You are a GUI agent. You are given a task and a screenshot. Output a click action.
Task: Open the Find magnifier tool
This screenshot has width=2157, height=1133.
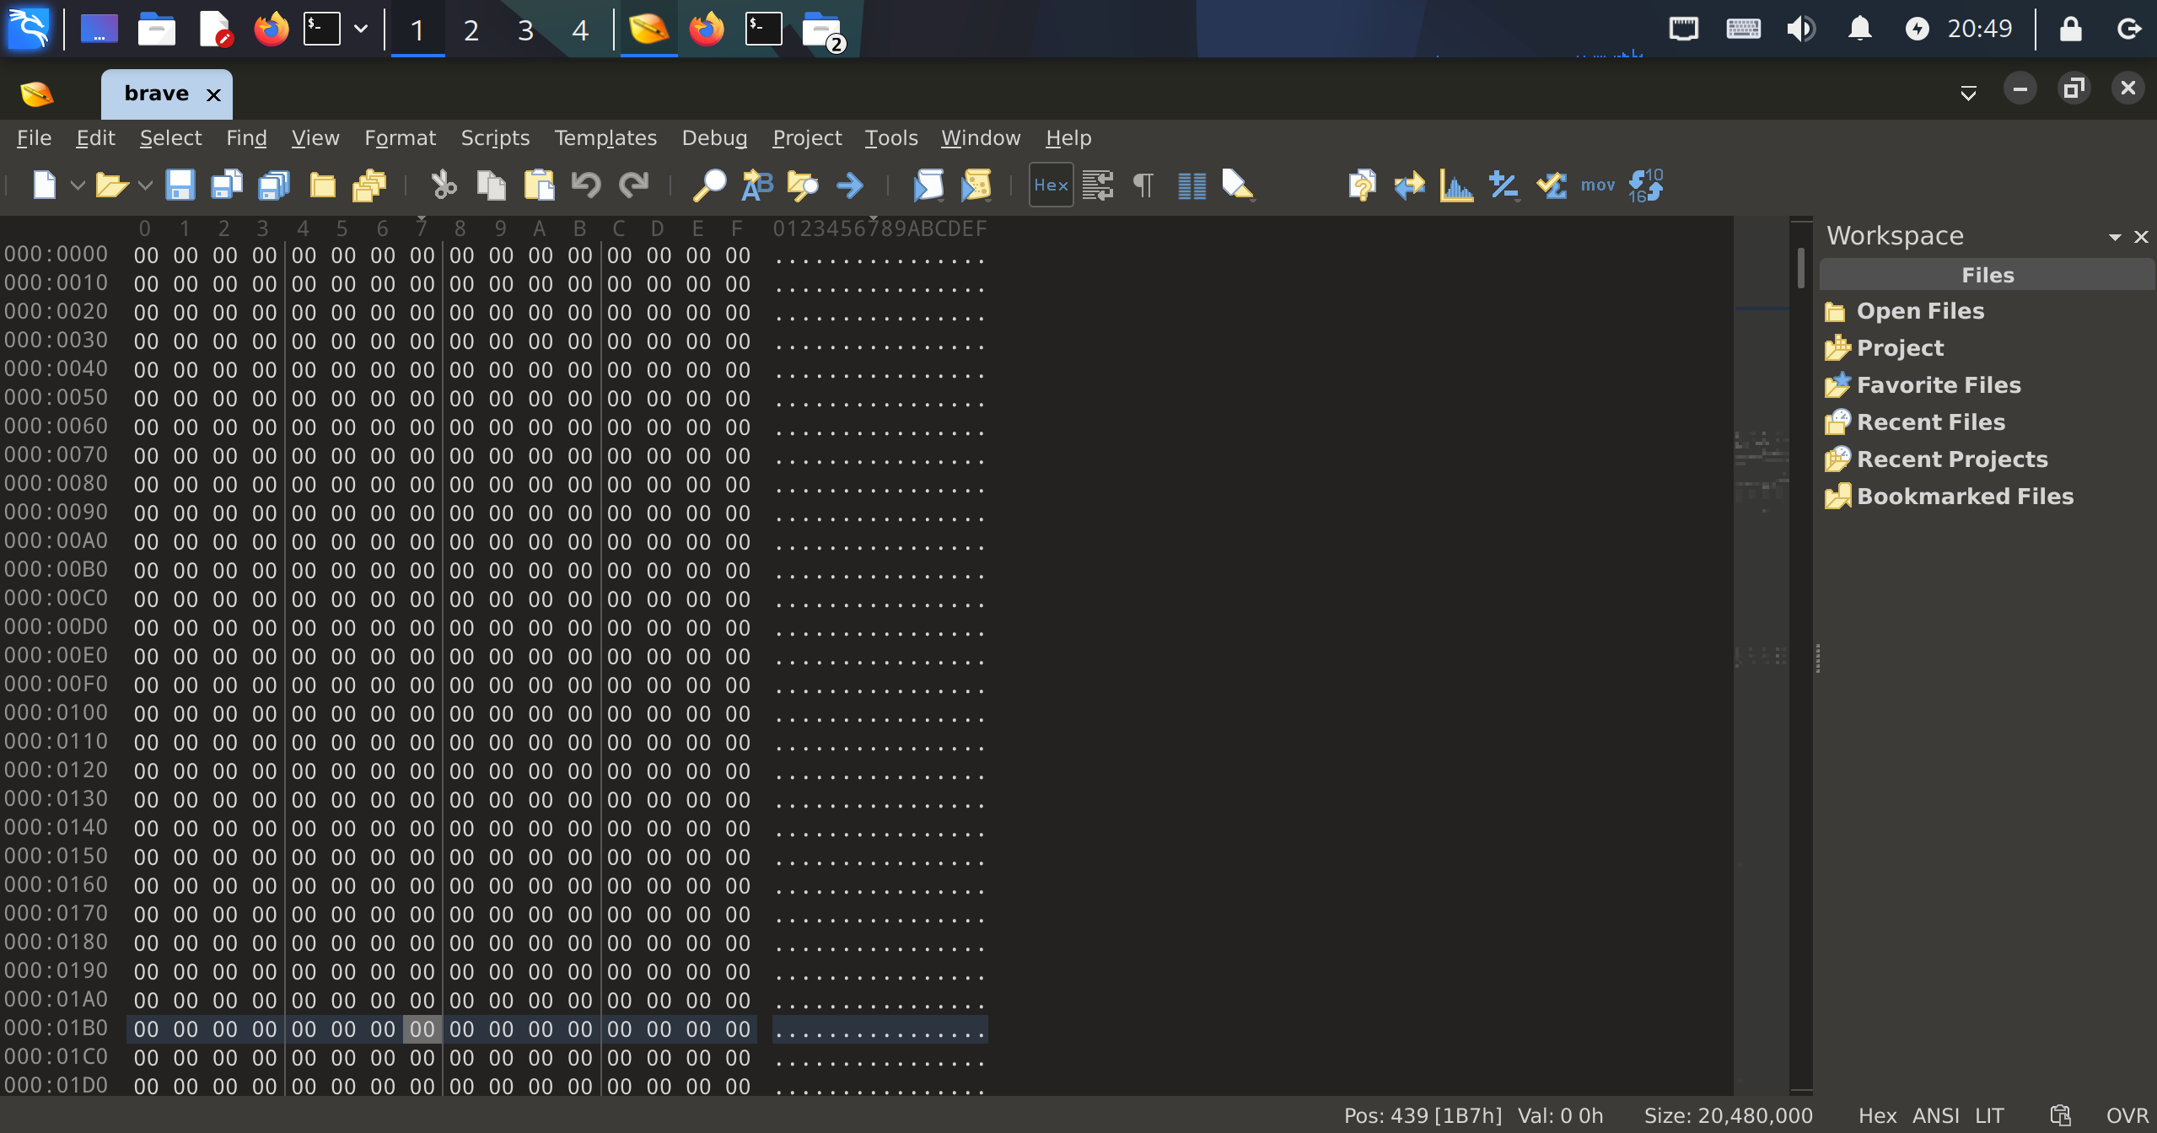click(x=709, y=185)
